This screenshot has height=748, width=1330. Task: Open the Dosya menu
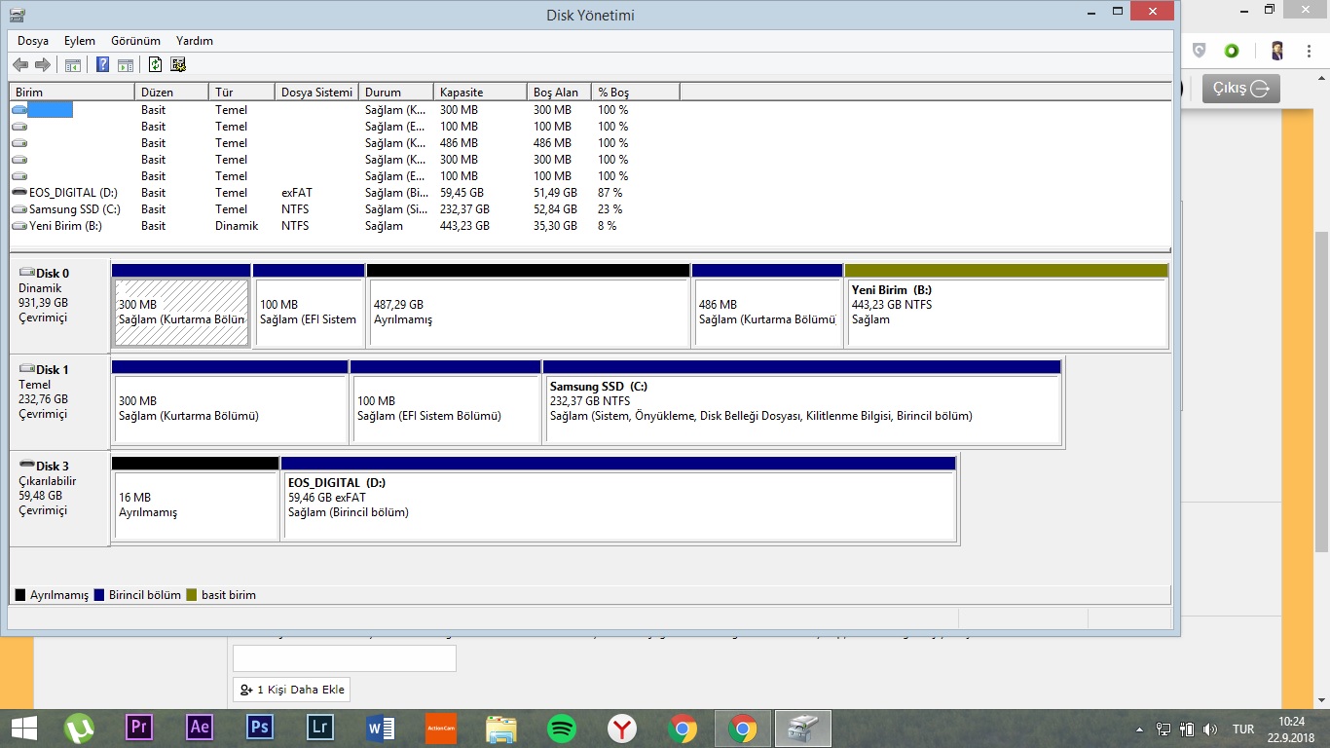(33, 41)
